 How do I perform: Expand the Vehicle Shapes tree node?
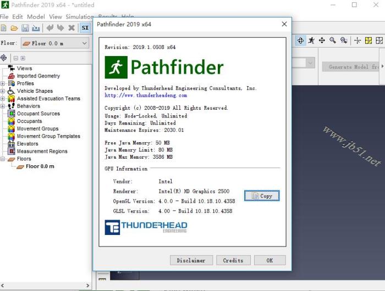tap(3, 91)
